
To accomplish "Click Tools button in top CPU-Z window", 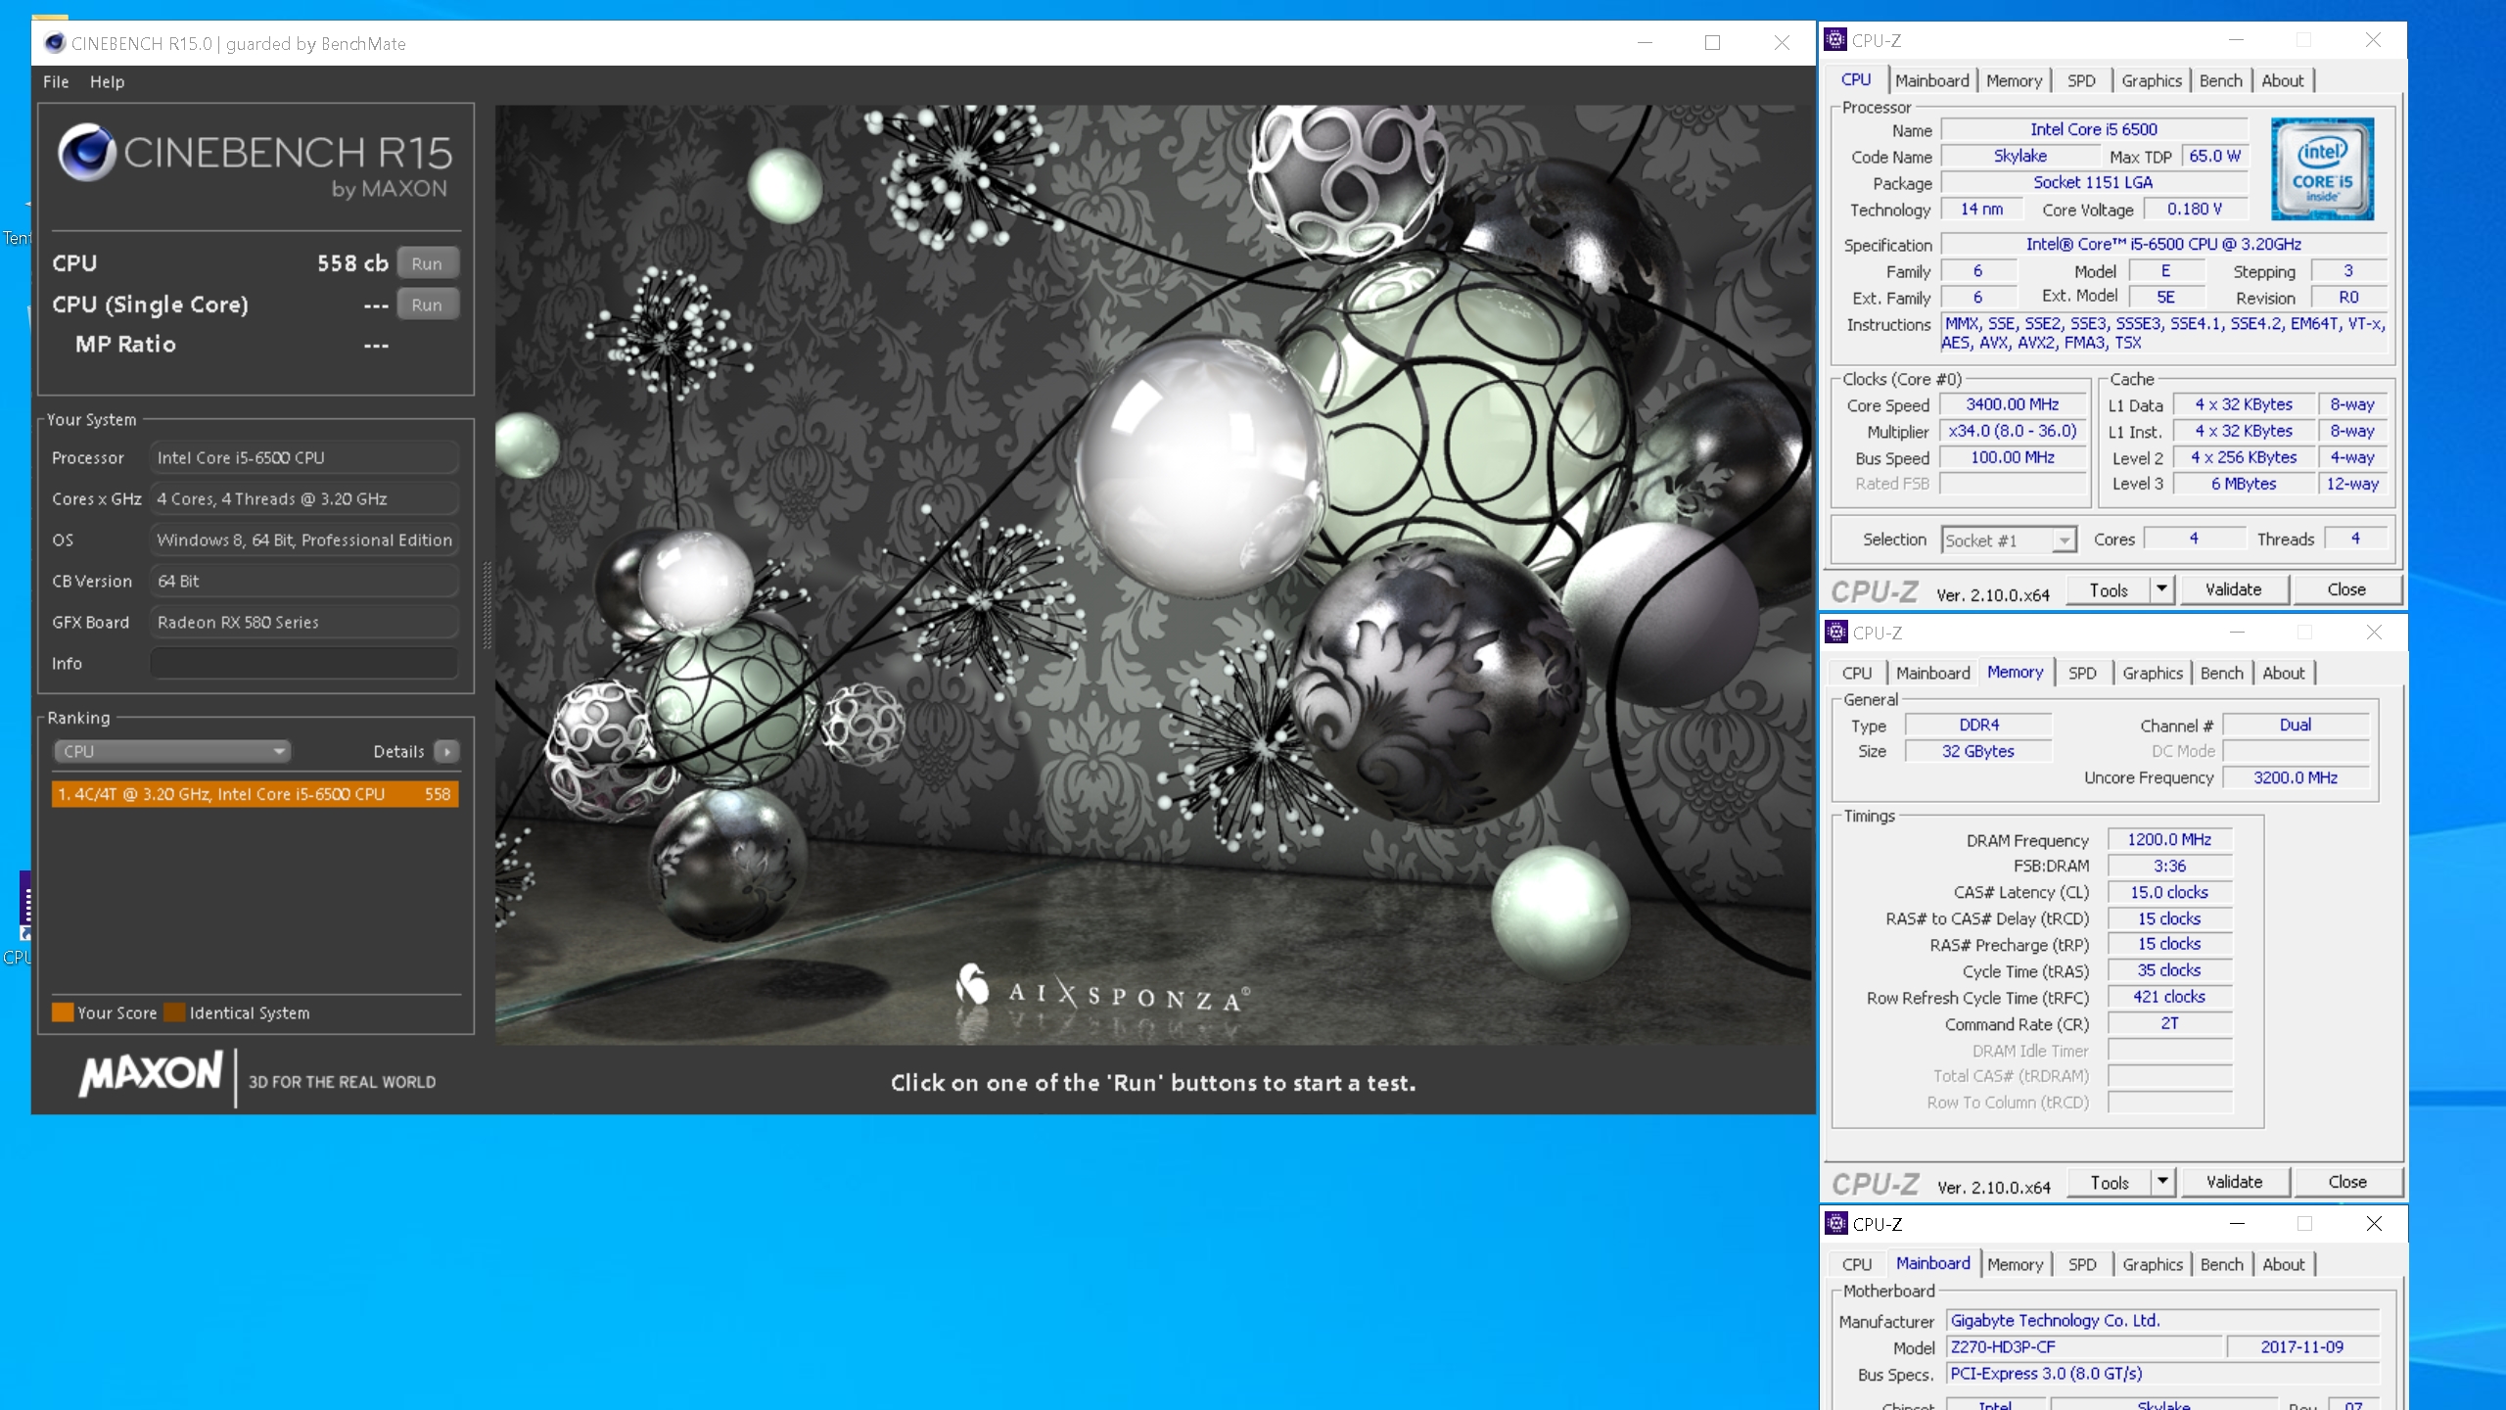I will (x=2108, y=590).
